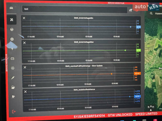Toggle the text size icon beside search
Image resolution: width=162 pixels, height=121 pixels.
pos(131,10)
